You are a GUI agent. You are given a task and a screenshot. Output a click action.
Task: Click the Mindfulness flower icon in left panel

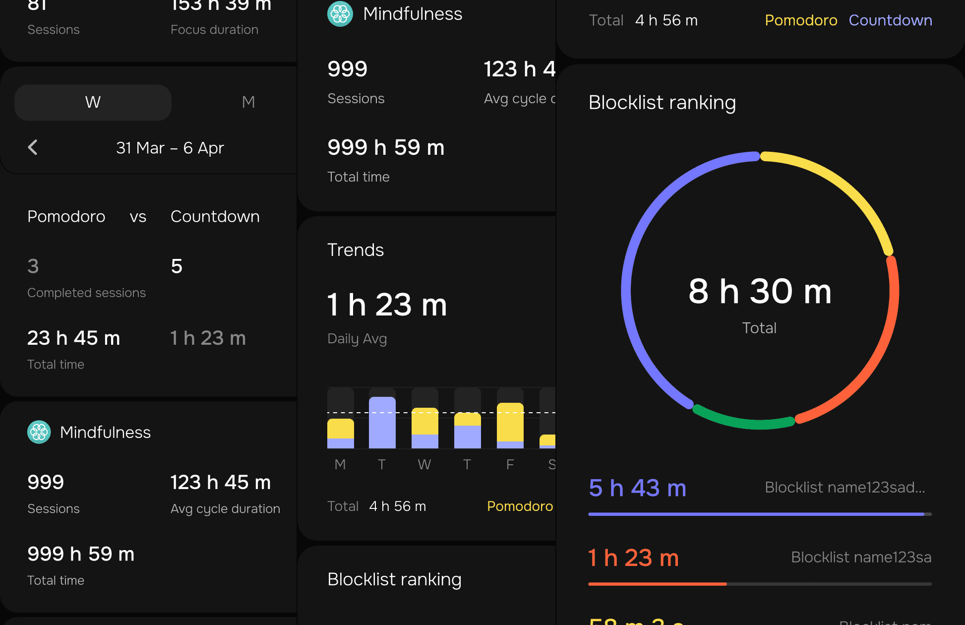coord(39,432)
